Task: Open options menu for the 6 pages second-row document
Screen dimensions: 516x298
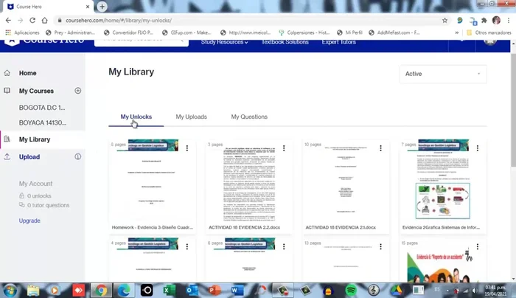Action: [x=284, y=246]
